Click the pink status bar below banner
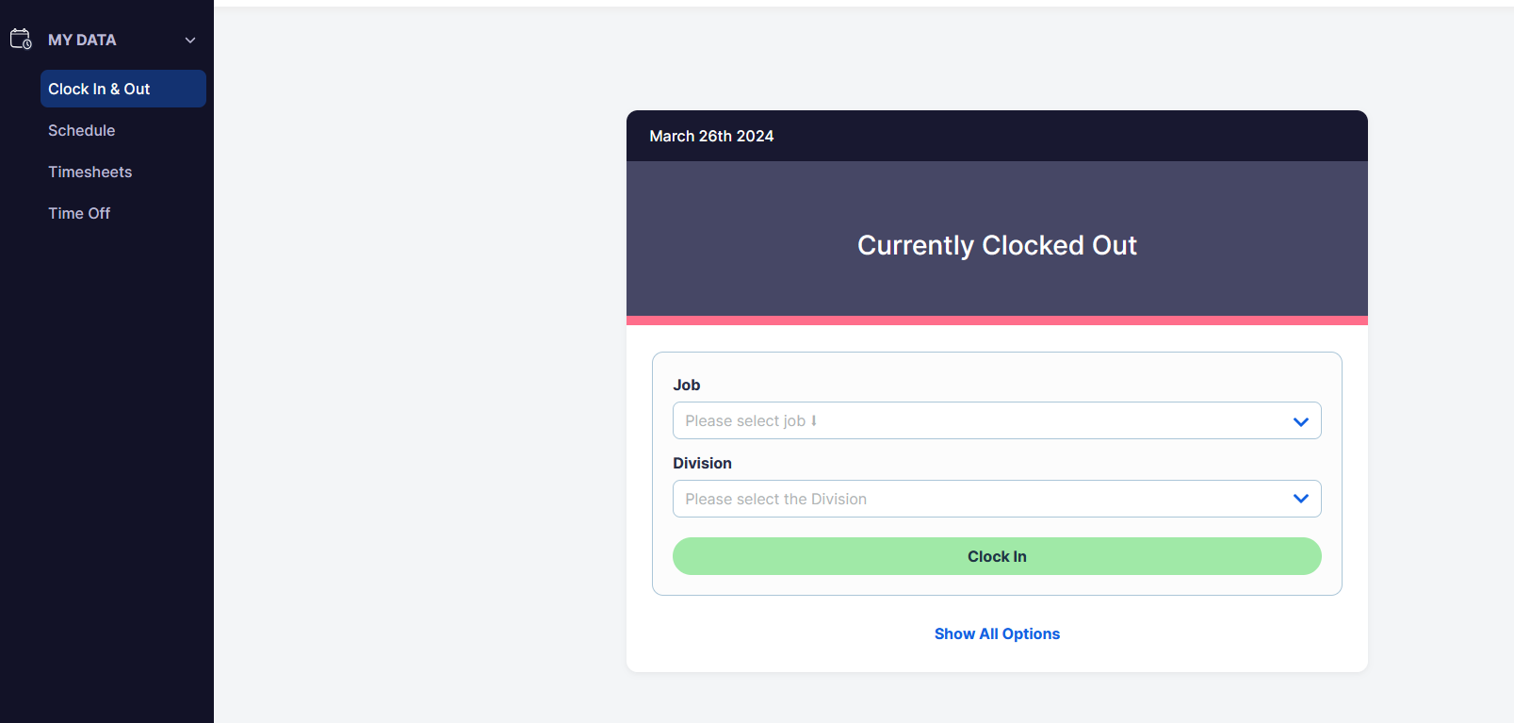This screenshot has height=723, width=1514. [x=997, y=320]
